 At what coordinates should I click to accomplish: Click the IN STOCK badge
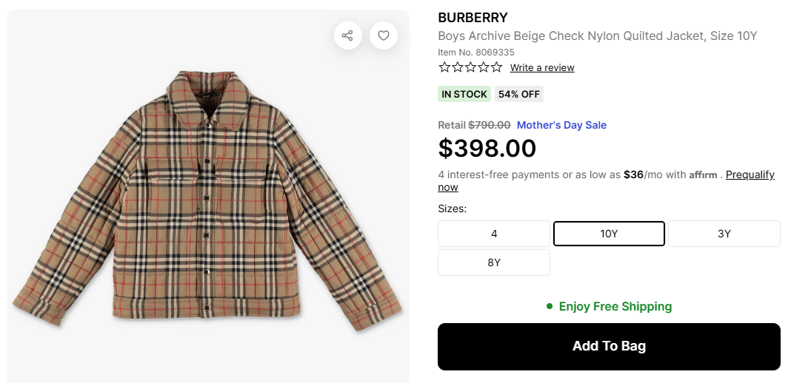tap(464, 94)
